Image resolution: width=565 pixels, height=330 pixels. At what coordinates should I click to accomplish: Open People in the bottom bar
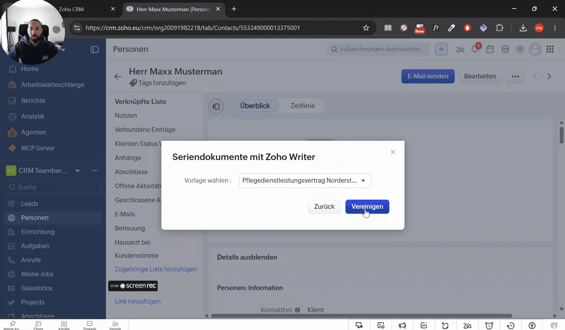115,326
